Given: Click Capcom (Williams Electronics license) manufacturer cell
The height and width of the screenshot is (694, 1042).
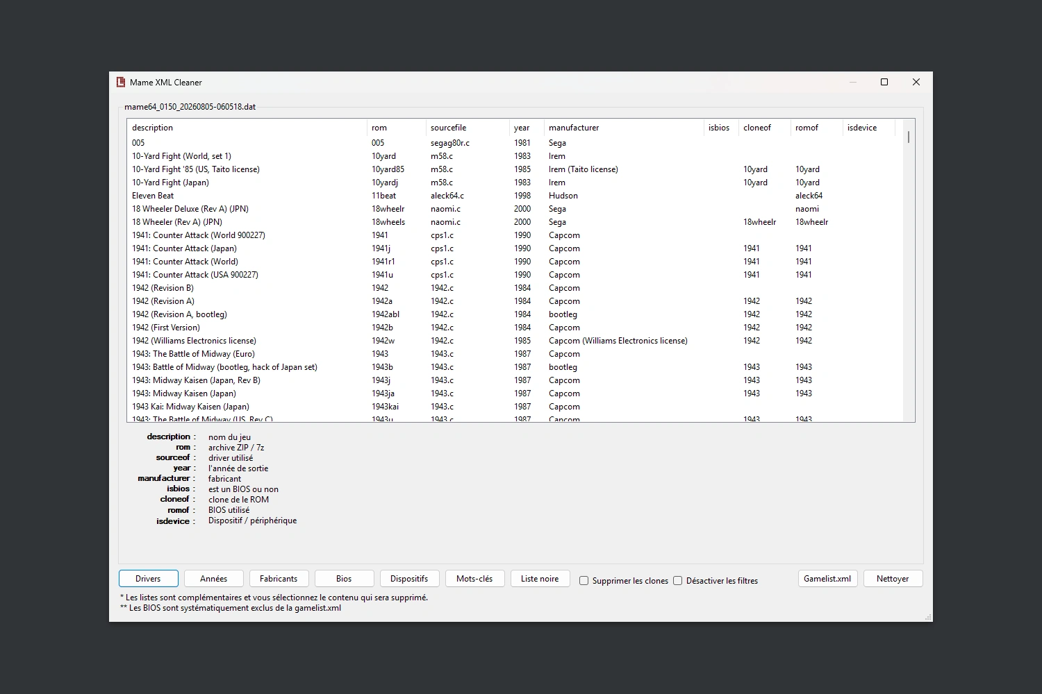Looking at the screenshot, I should 618,341.
